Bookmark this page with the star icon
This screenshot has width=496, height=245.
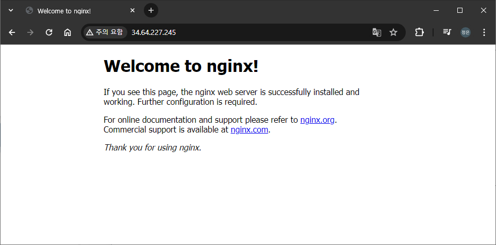point(393,32)
